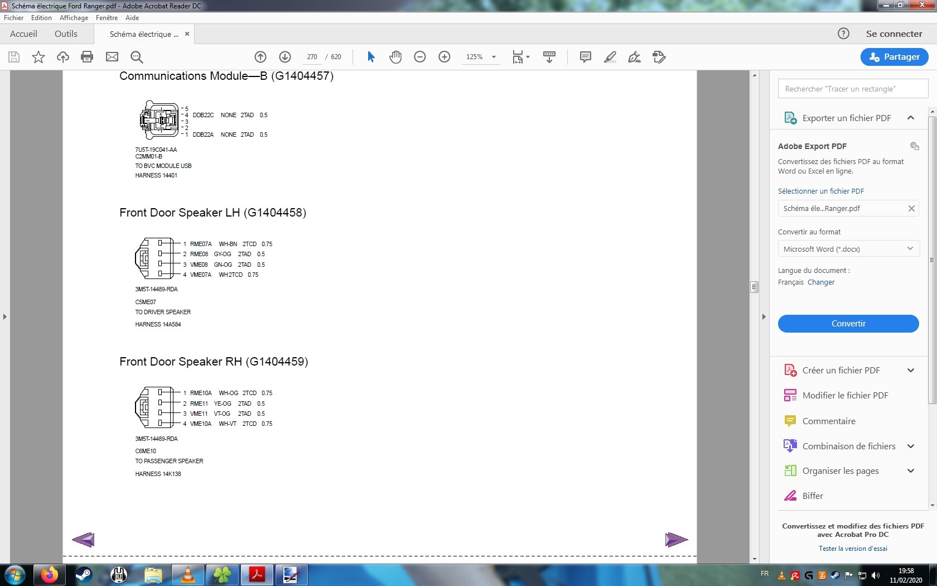Expand Combinaison de fichiers options
The height and width of the screenshot is (586, 937).
[x=911, y=446]
